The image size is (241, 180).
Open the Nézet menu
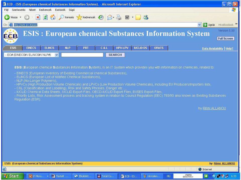click(x=32, y=10)
